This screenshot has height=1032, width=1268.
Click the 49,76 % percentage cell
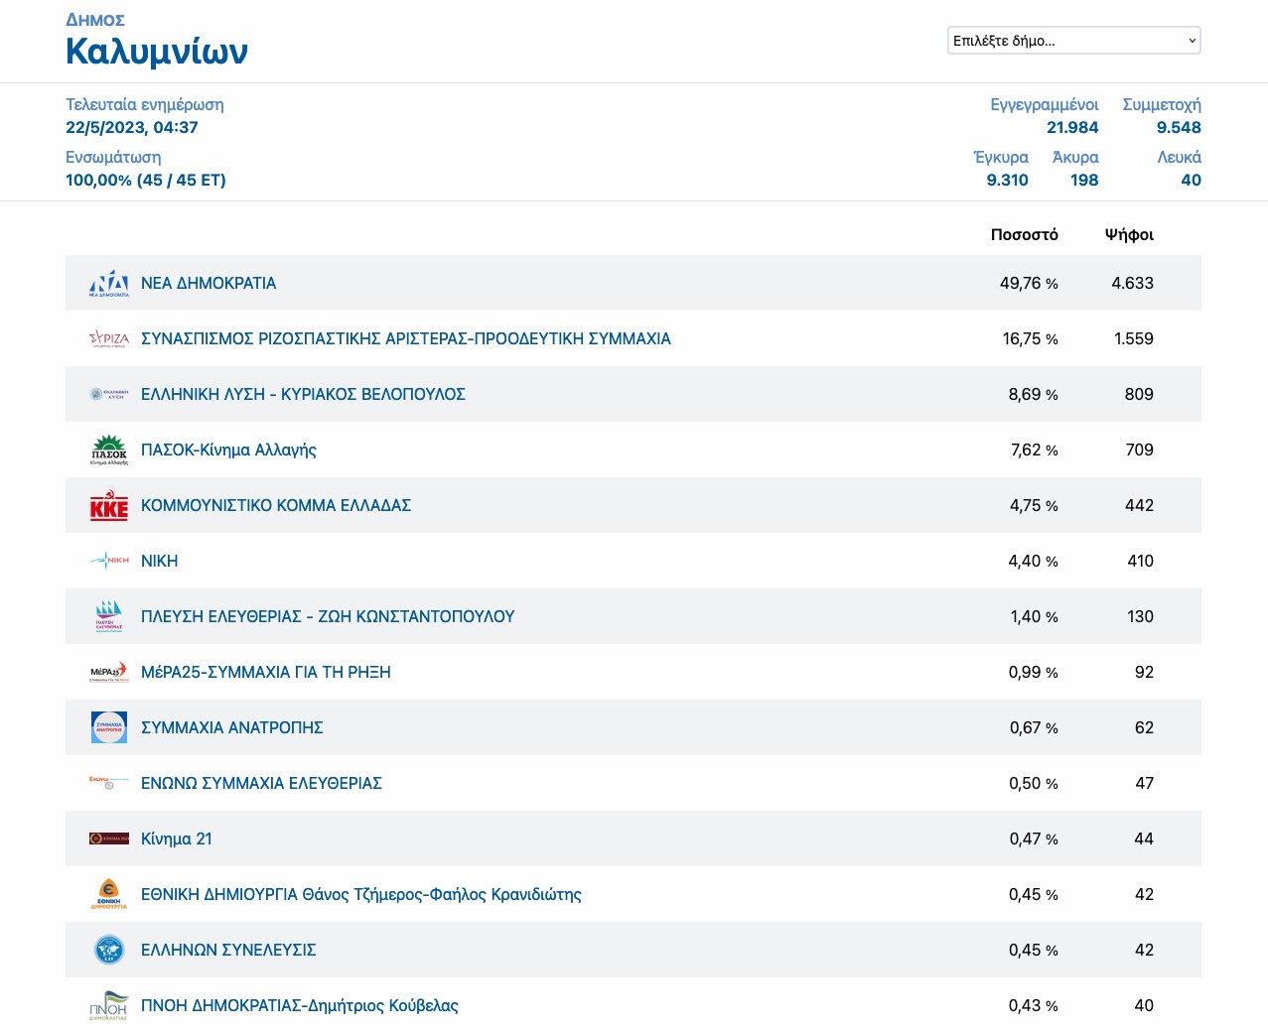(x=1029, y=283)
